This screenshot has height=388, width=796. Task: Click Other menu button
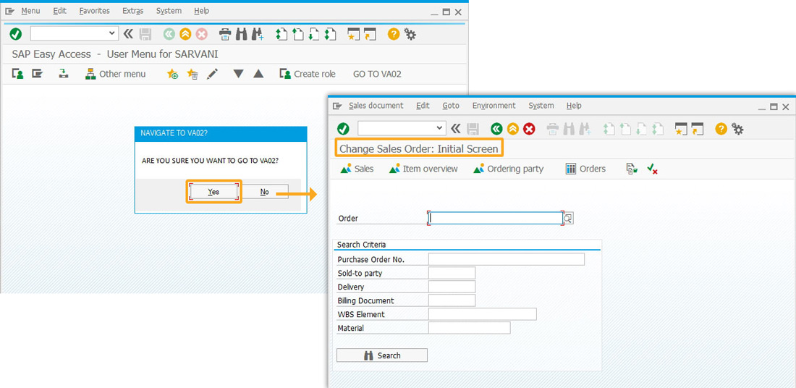click(x=115, y=74)
